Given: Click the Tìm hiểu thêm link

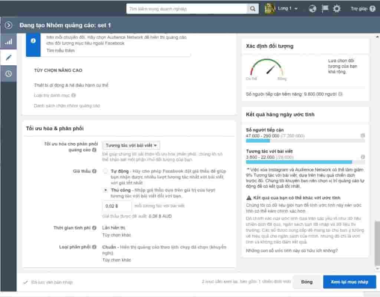Looking at the screenshot, I should [60, 50].
